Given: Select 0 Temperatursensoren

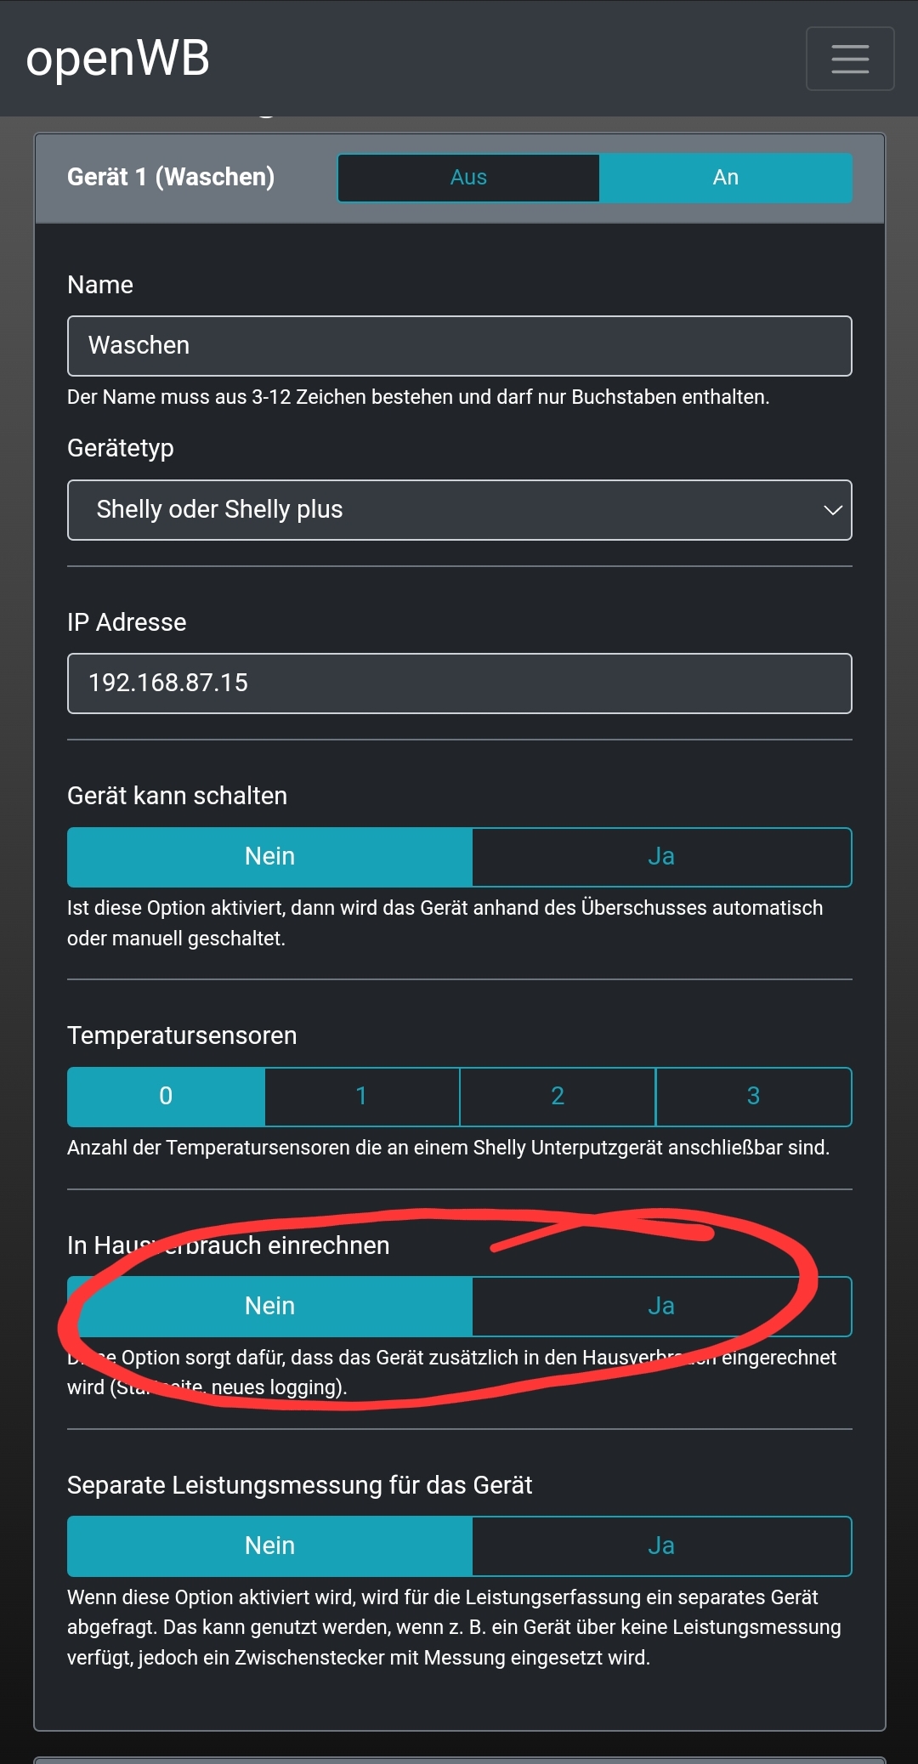Looking at the screenshot, I should click(166, 1097).
